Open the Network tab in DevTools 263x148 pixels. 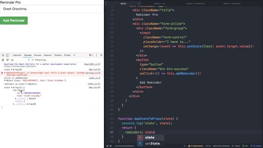coord(48,55)
